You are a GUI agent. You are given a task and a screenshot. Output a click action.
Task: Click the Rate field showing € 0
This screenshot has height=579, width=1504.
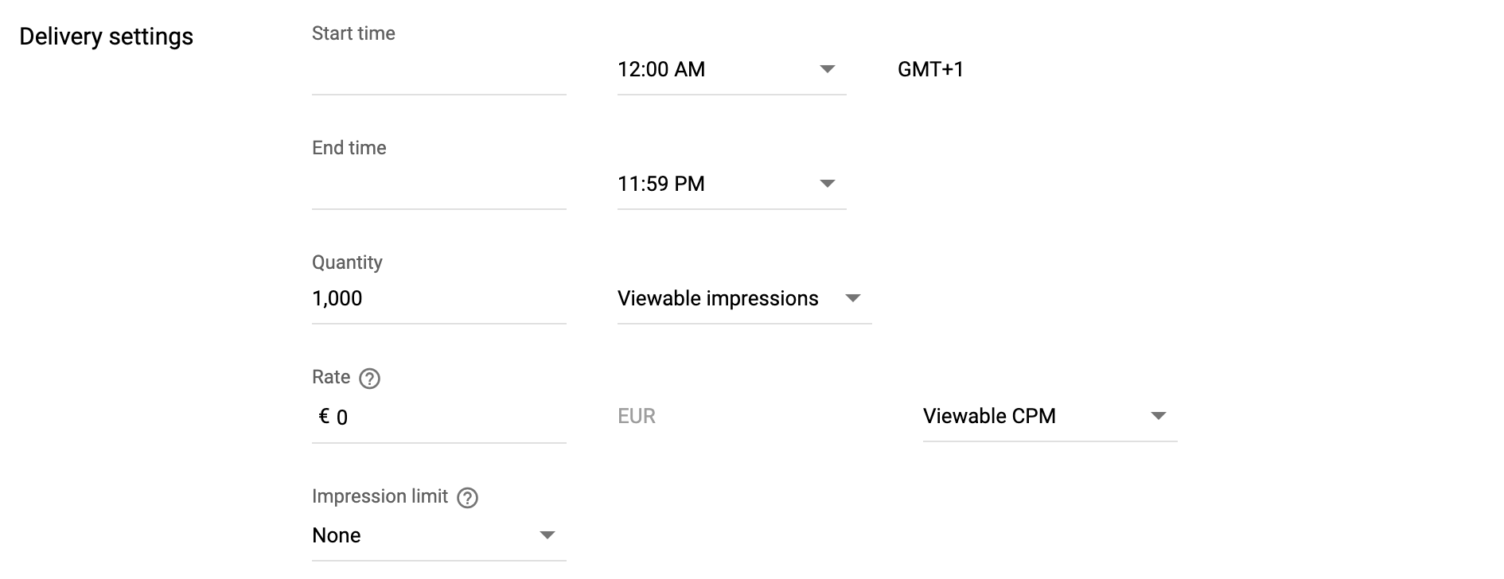tap(438, 418)
